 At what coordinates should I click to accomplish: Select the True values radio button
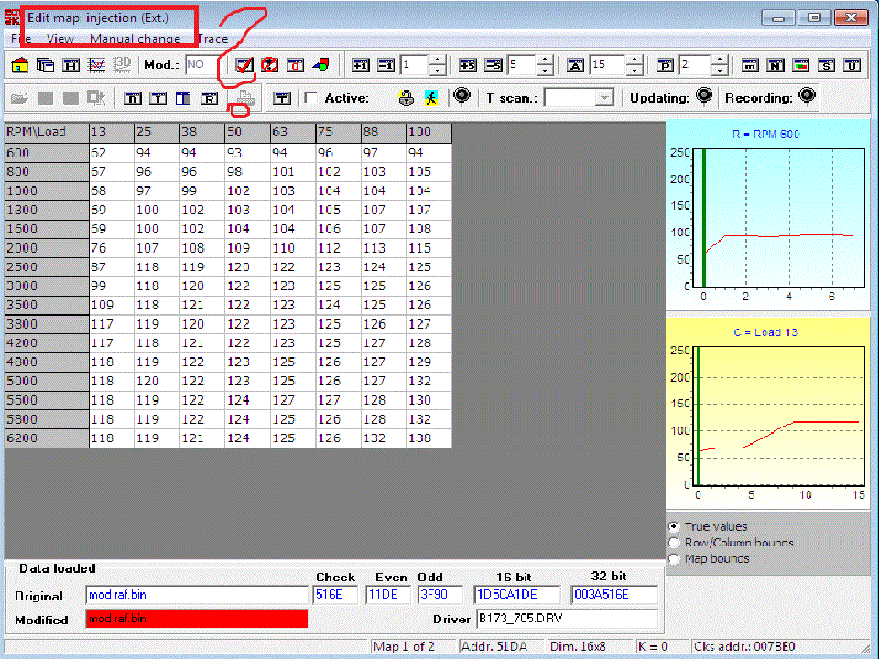[675, 526]
